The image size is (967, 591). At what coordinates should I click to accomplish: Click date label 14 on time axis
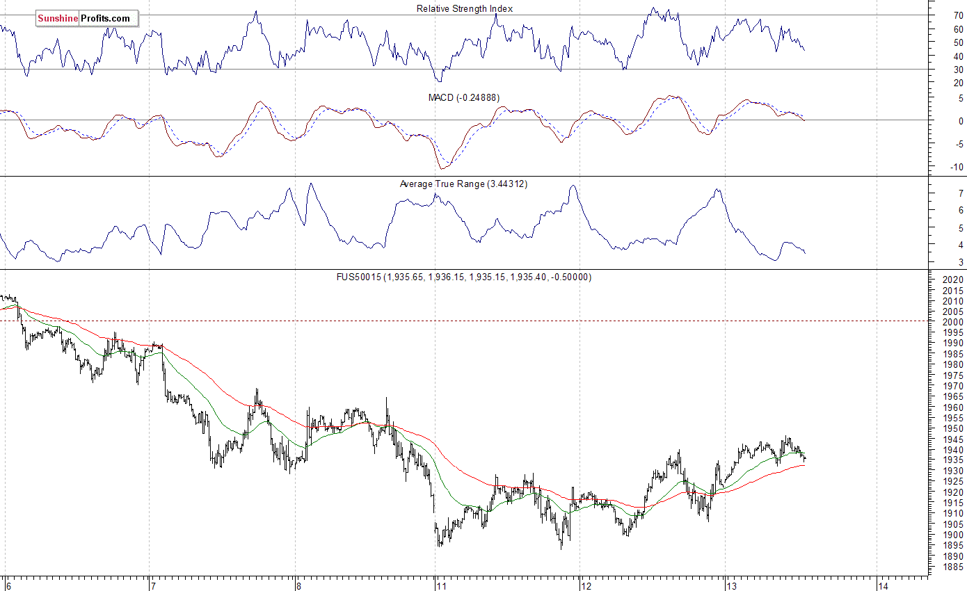click(884, 585)
